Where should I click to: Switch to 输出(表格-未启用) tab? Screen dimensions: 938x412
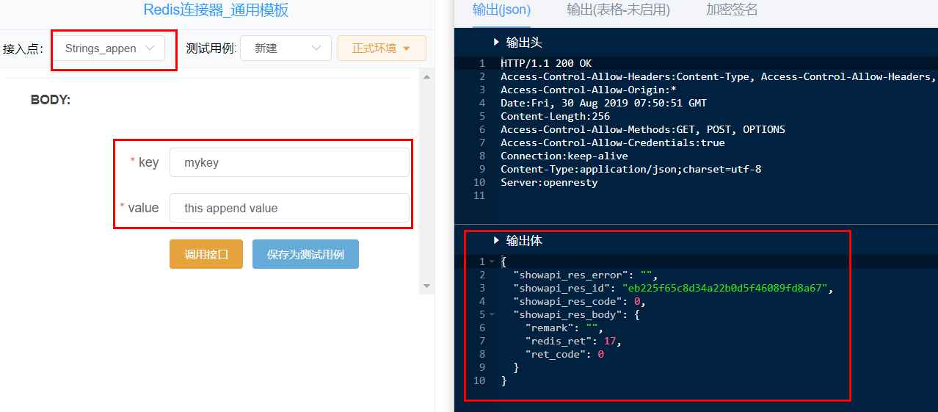coord(618,10)
